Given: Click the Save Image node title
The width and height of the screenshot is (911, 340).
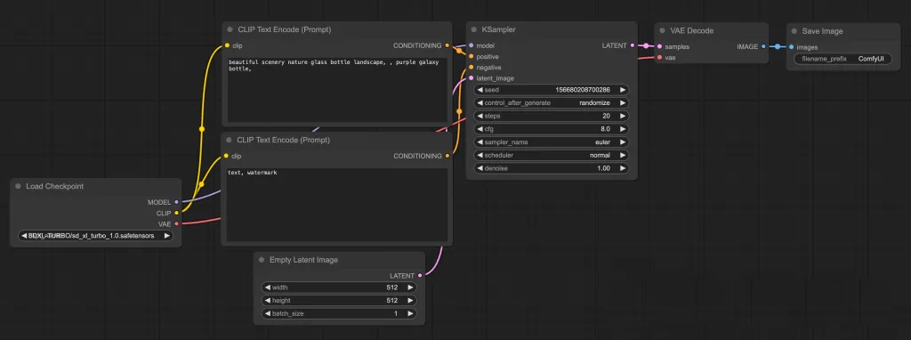Looking at the screenshot, I should click(822, 31).
